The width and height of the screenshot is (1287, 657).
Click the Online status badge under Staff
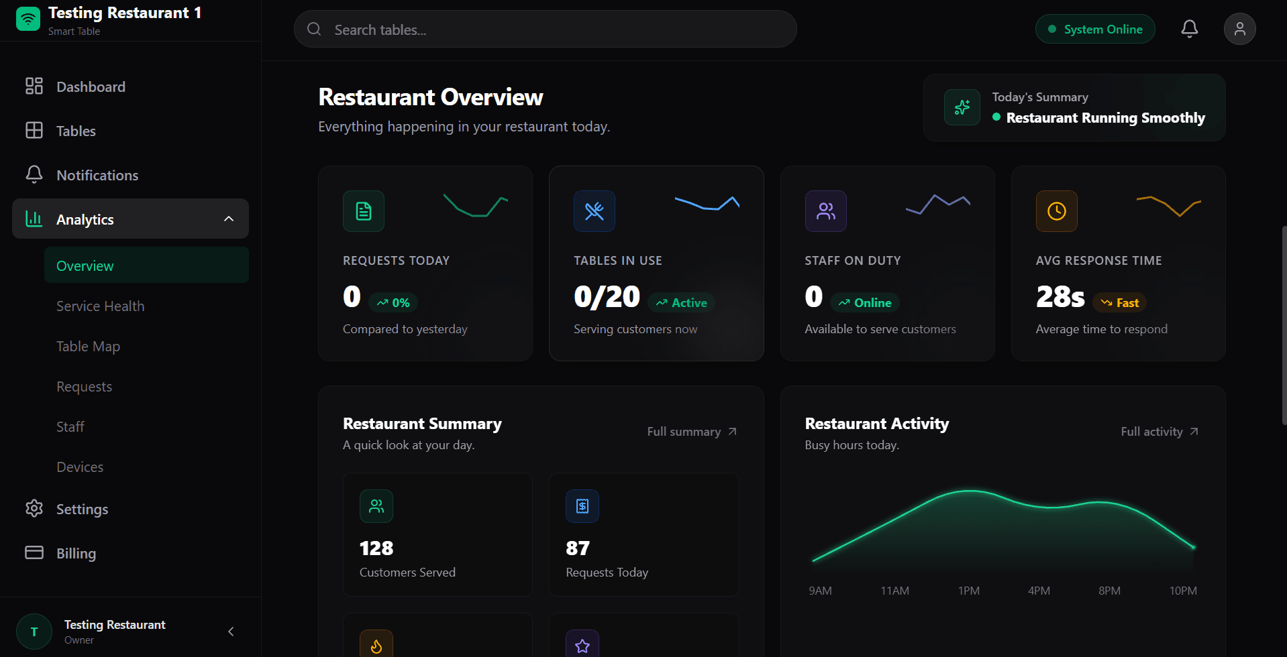click(x=865, y=302)
